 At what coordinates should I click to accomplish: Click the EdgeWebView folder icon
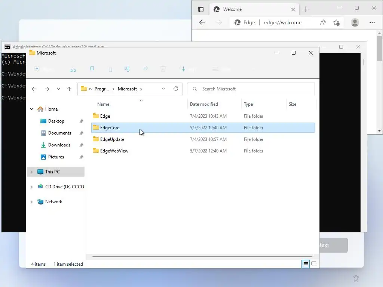(96, 151)
